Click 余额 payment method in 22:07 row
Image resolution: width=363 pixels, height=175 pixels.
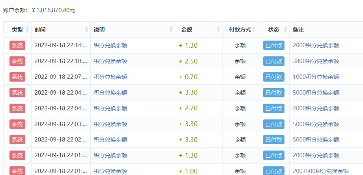point(240,77)
